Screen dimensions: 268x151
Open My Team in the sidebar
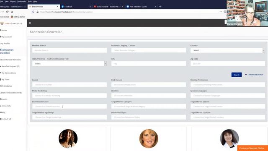point(5,79)
